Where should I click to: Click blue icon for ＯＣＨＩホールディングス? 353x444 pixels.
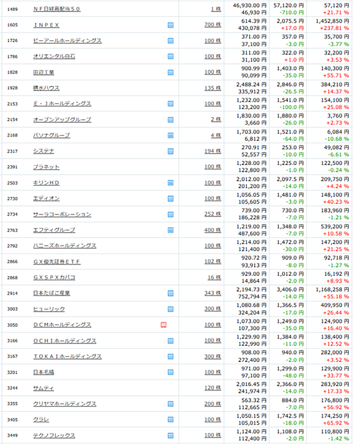pos(170,340)
